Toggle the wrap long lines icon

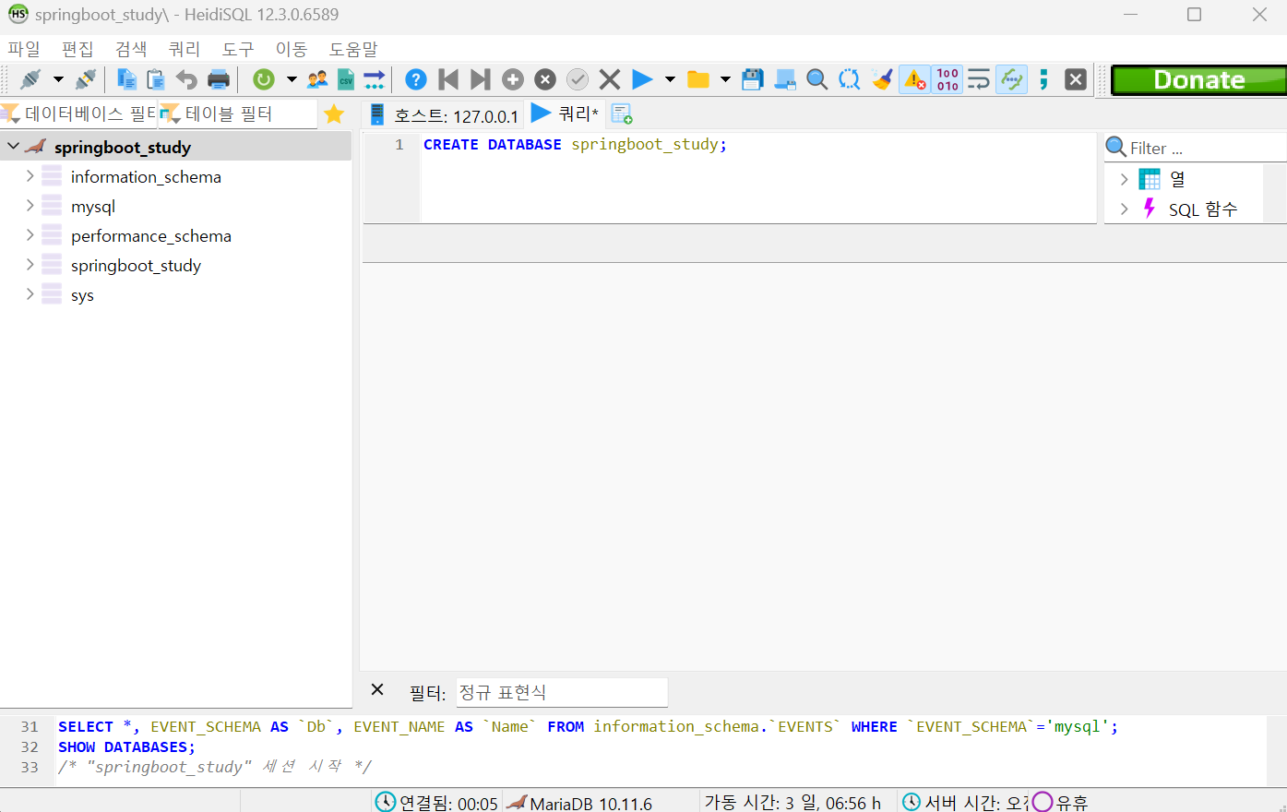(x=979, y=79)
